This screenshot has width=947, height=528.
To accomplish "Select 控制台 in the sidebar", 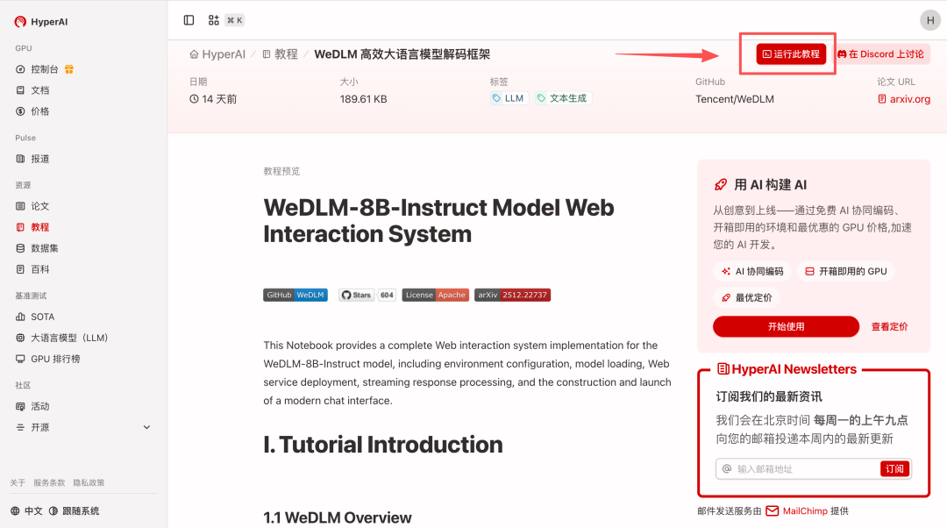I will click(45, 69).
